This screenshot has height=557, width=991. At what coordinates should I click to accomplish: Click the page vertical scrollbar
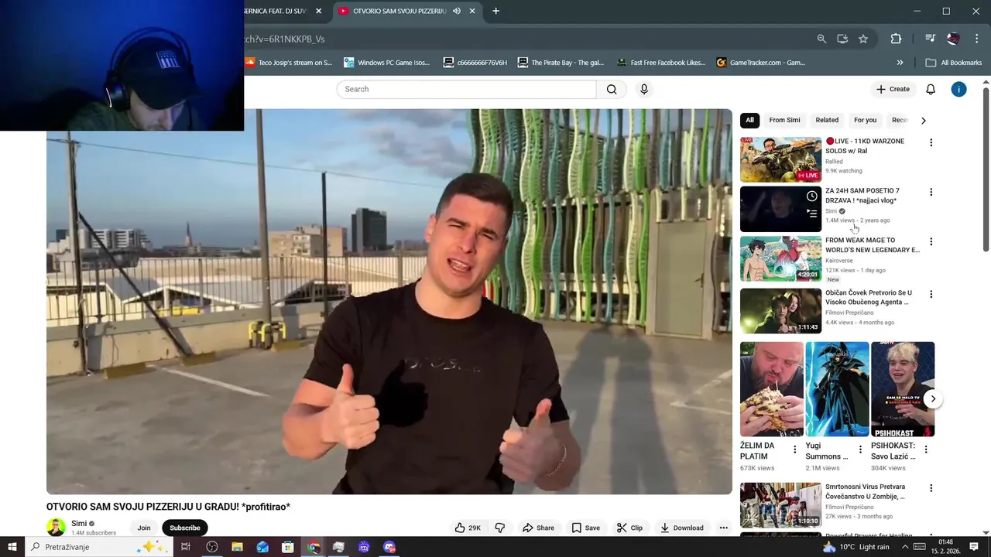click(986, 169)
